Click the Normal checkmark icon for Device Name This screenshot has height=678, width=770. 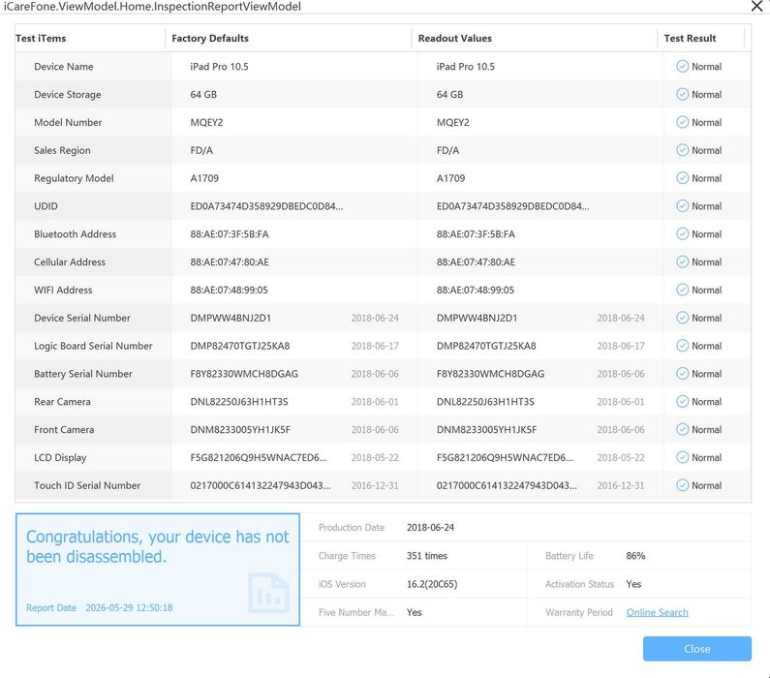click(x=682, y=66)
